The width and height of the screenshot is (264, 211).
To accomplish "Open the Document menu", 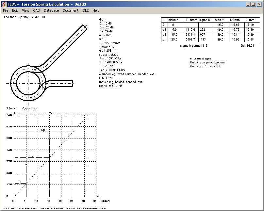I will click(71, 10).
